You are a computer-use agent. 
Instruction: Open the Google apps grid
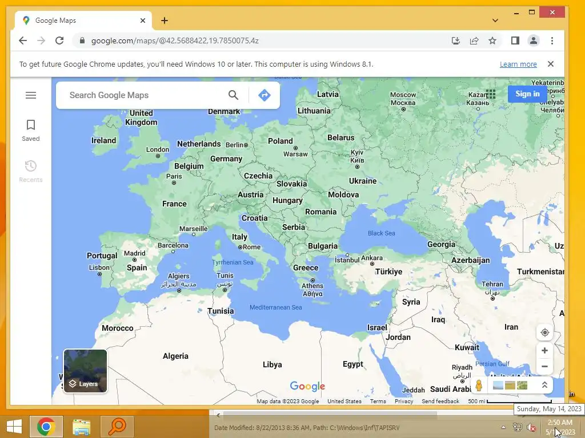[x=491, y=94]
